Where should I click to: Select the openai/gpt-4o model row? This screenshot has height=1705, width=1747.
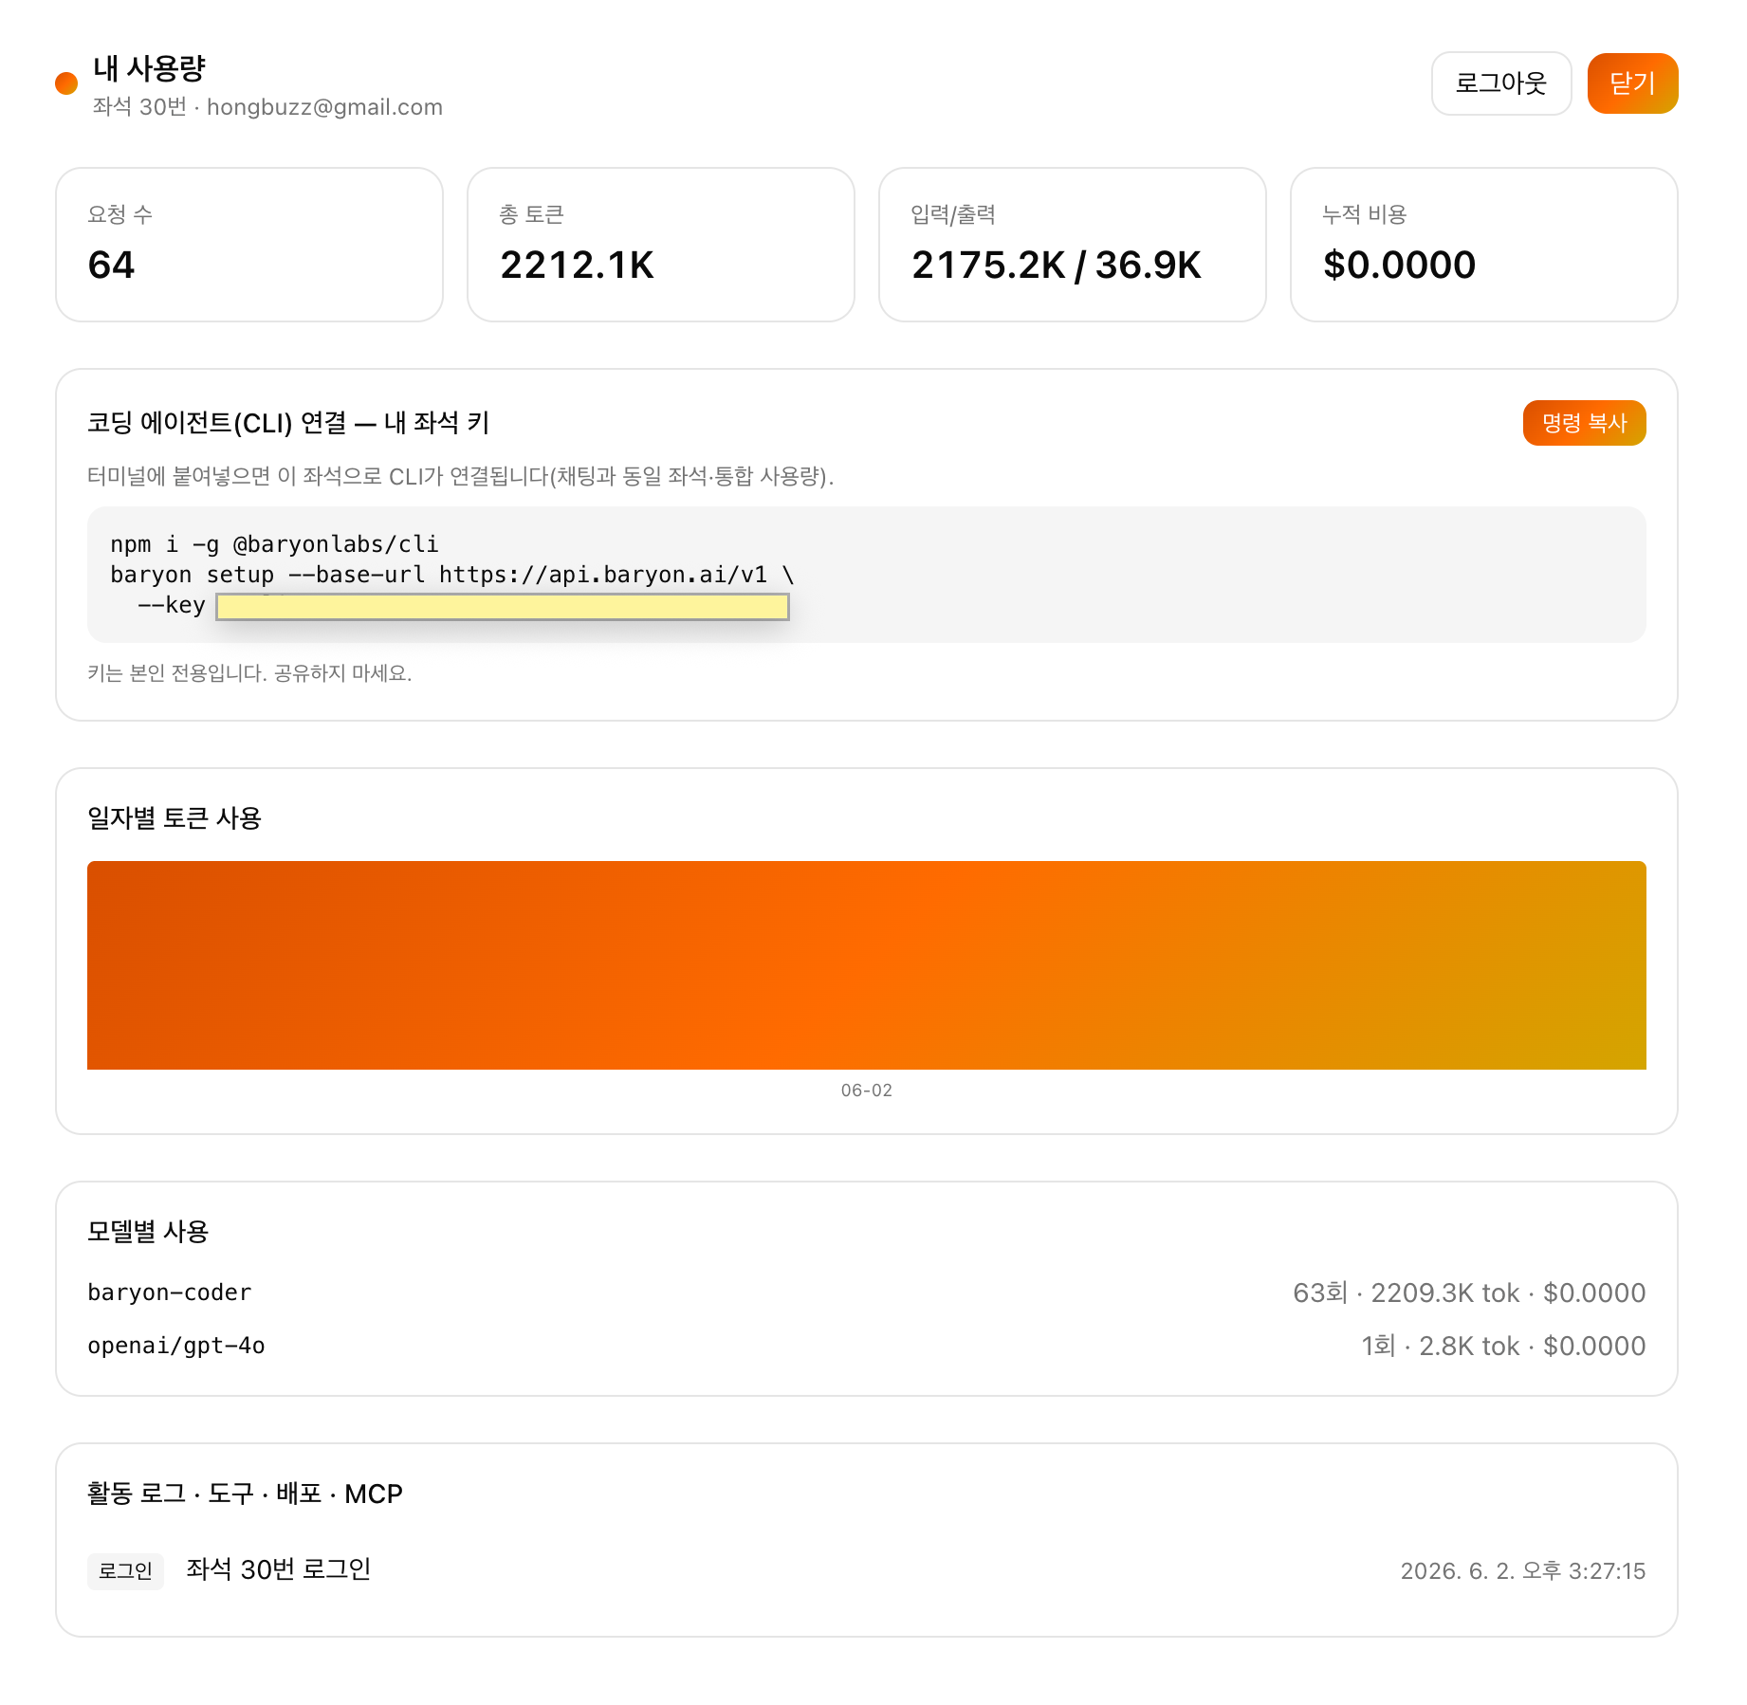click(x=866, y=1346)
